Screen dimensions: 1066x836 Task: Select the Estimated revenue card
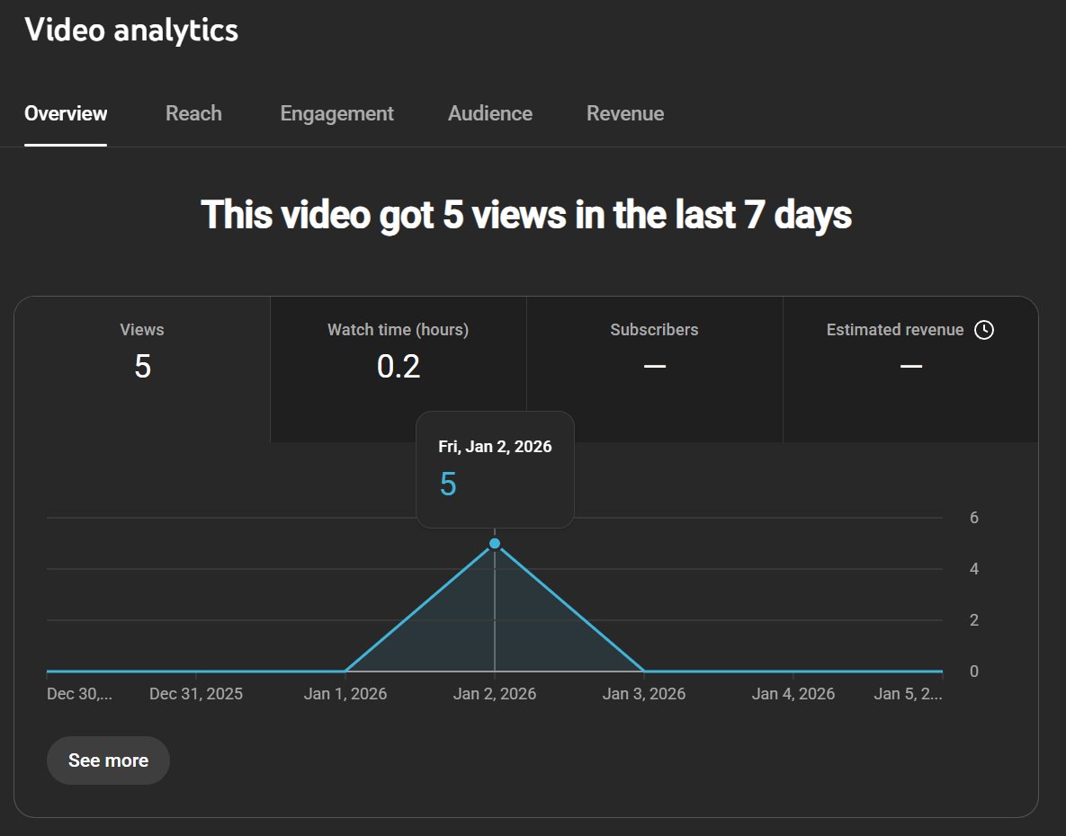(x=910, y=369)
